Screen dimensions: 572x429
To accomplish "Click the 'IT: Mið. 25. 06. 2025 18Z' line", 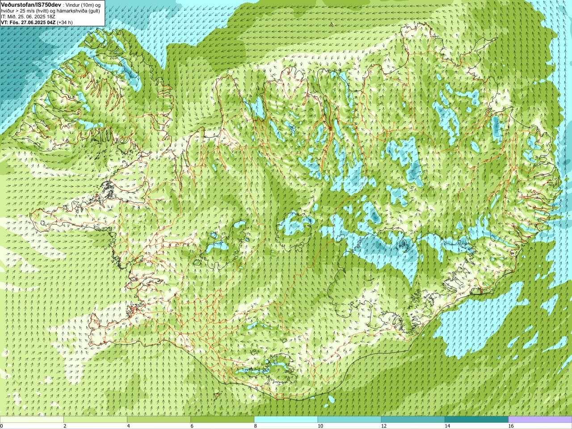I will click(28, 16).
